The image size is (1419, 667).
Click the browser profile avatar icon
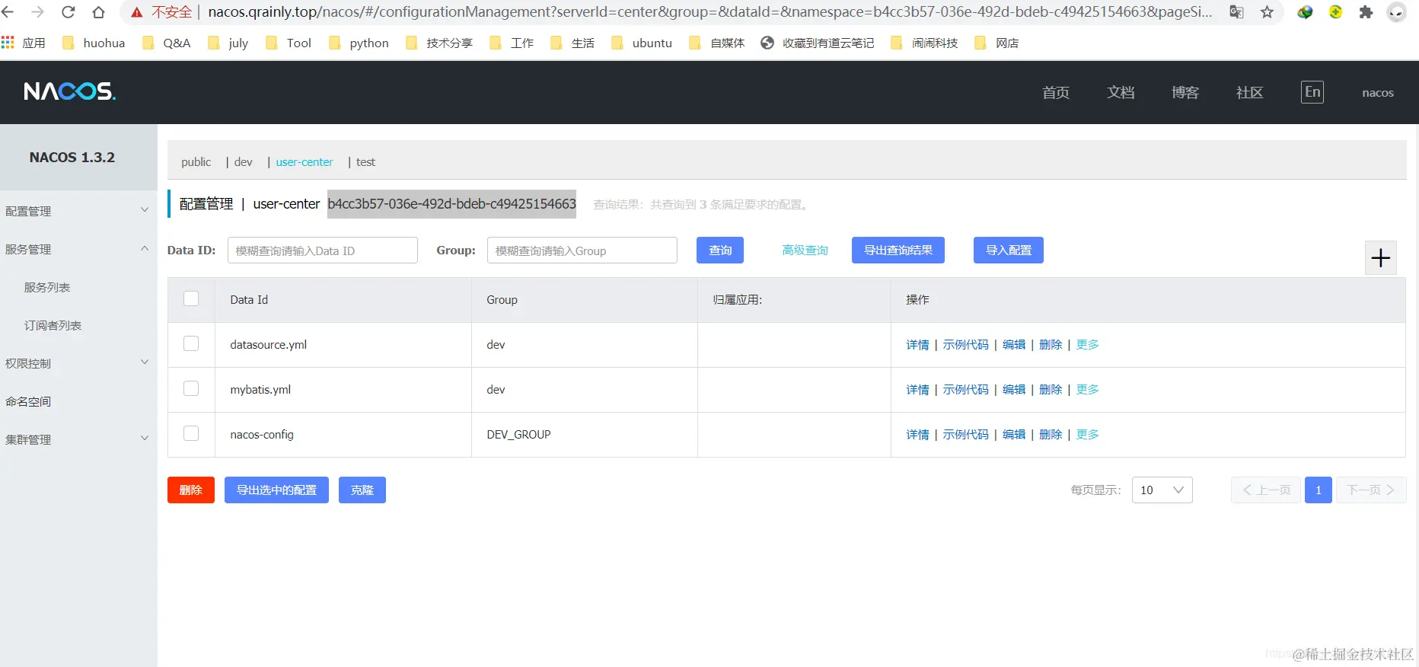tap(1396, 12)
